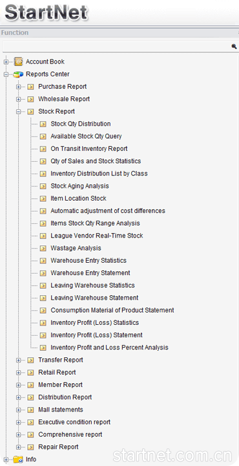Select Warehouse Entry Statement
The image size is (239, 466).
pyautogui.click(x=90, y=273)
